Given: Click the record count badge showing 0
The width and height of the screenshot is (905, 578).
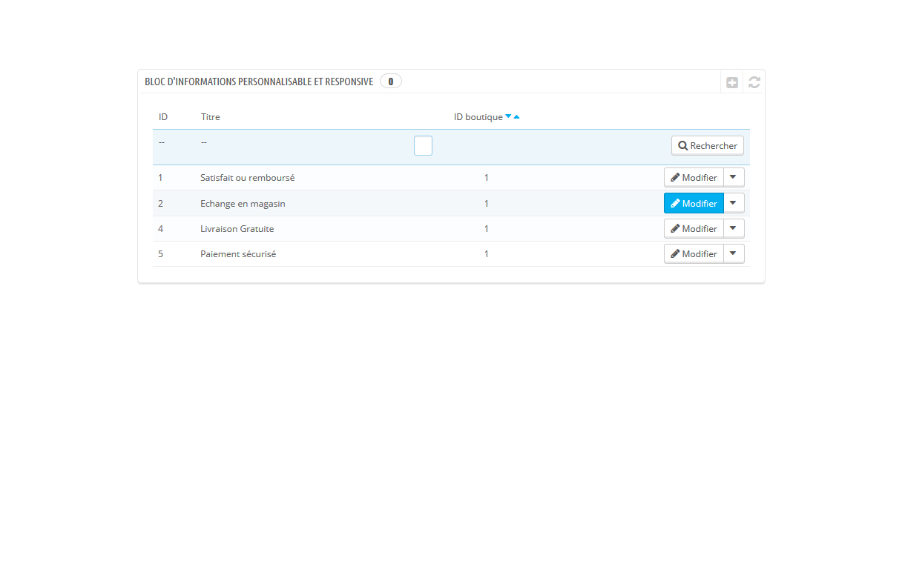Looking at the screenshot, I should click(390, 81).
